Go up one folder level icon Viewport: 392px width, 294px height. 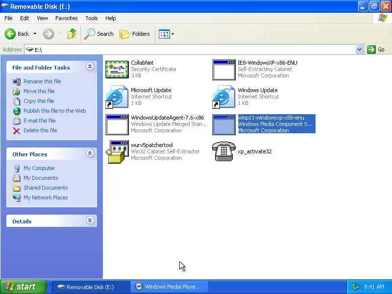pyautogui.click(x=72, y=34)
